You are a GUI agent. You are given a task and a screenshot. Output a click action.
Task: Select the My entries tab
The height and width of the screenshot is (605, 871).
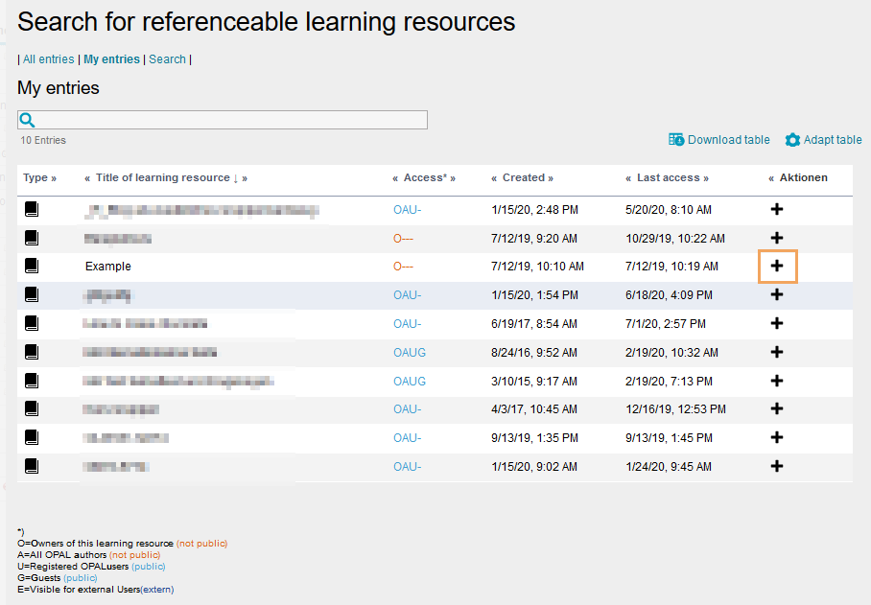111,59
